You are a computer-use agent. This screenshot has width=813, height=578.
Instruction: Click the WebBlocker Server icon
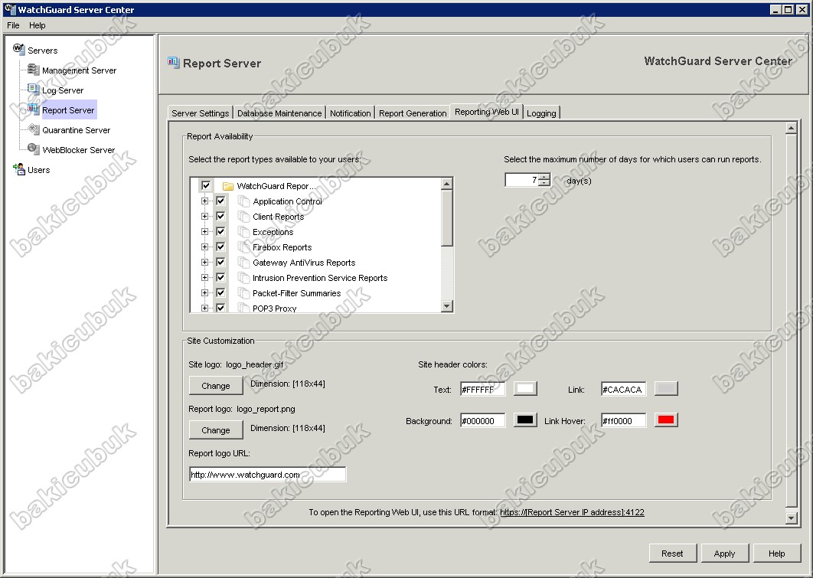coord(33,149)
